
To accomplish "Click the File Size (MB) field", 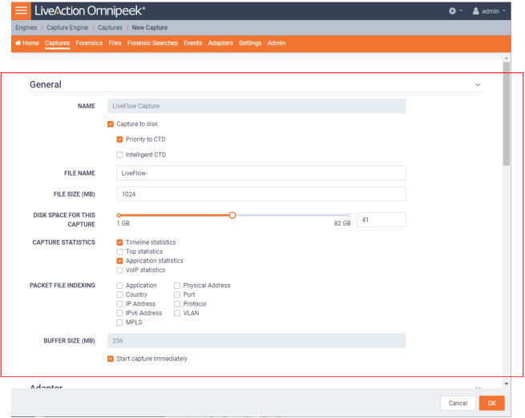I will pyautogui.click(x=261, y=194).
